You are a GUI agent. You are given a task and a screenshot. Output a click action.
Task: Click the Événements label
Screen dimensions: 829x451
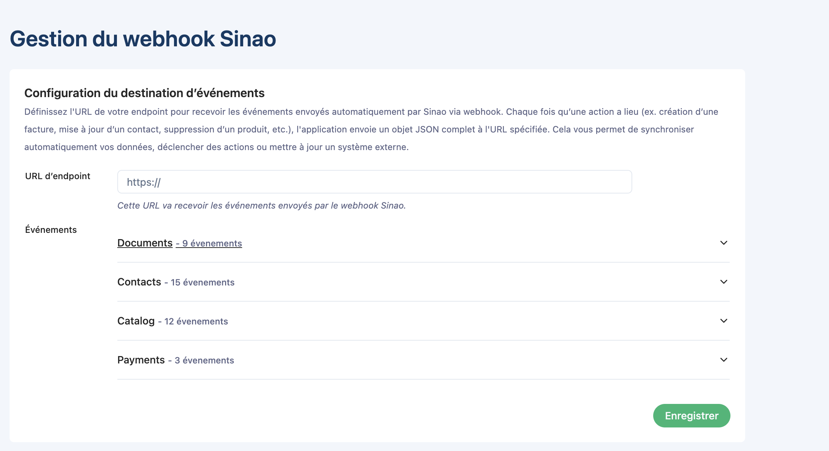[x=51, y=230]
